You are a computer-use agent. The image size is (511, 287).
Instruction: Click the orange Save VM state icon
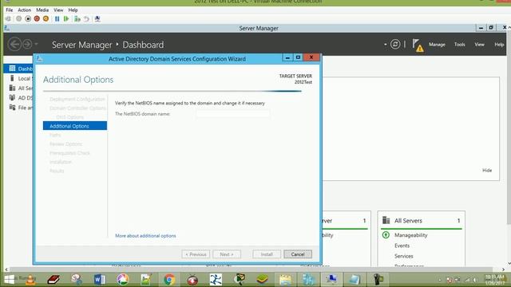point(46,19)
